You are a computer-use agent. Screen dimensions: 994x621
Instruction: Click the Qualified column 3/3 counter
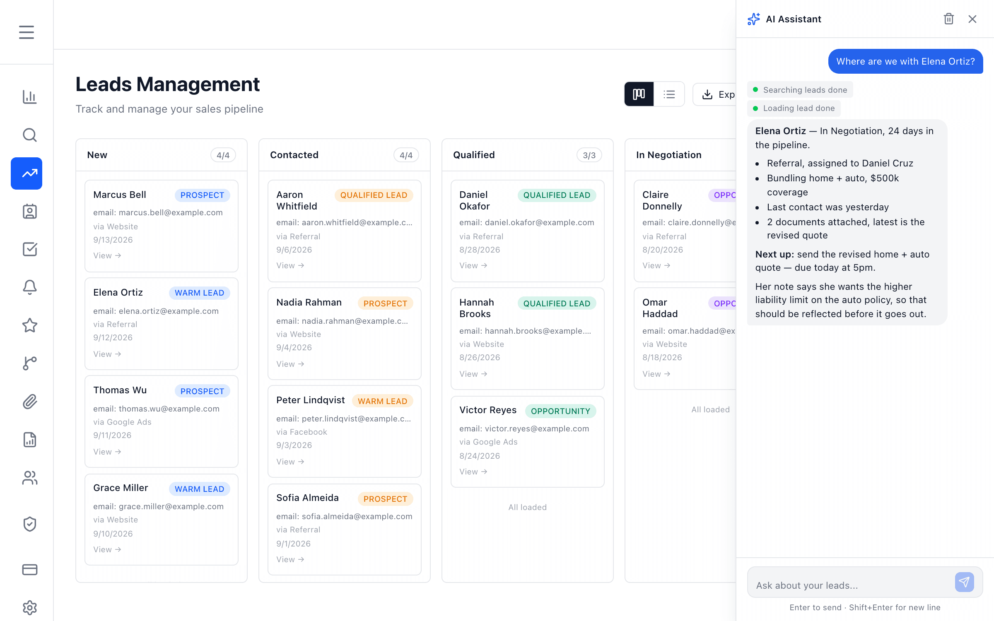tap(589, 155)
